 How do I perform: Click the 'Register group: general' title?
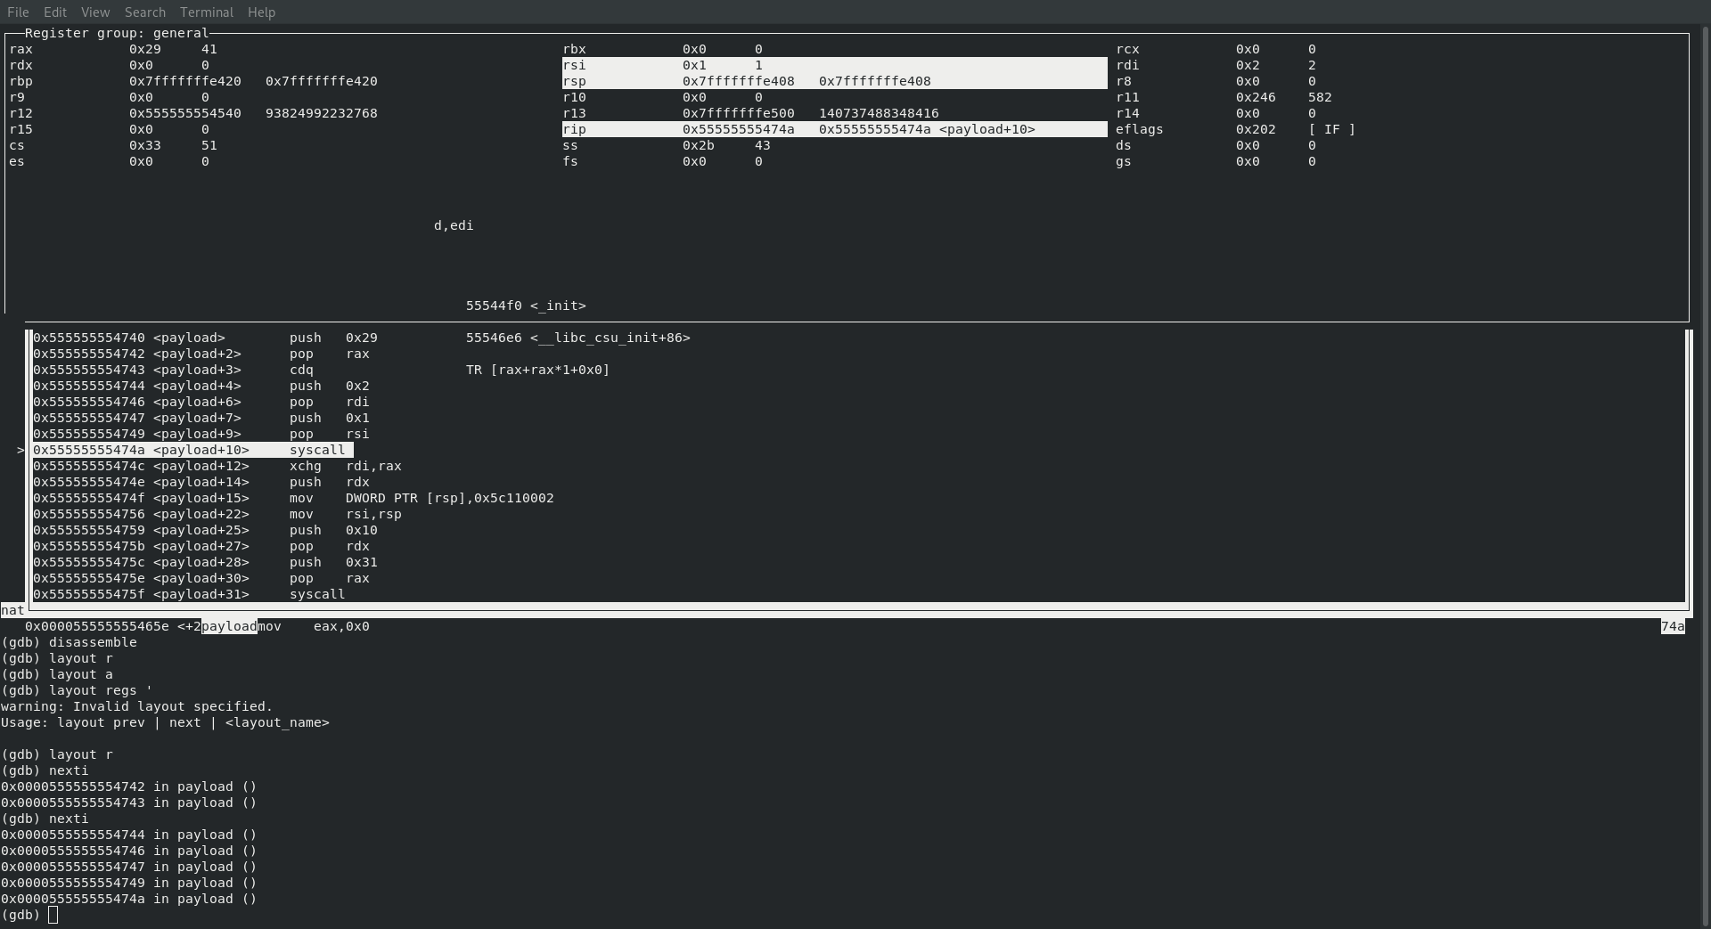[x=117, y=33]
